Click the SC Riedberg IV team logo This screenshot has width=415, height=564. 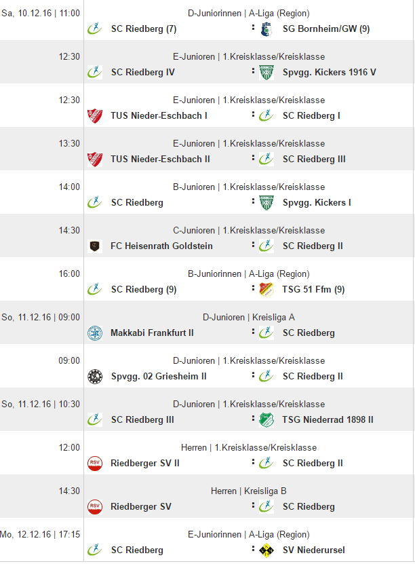point(94,72)
